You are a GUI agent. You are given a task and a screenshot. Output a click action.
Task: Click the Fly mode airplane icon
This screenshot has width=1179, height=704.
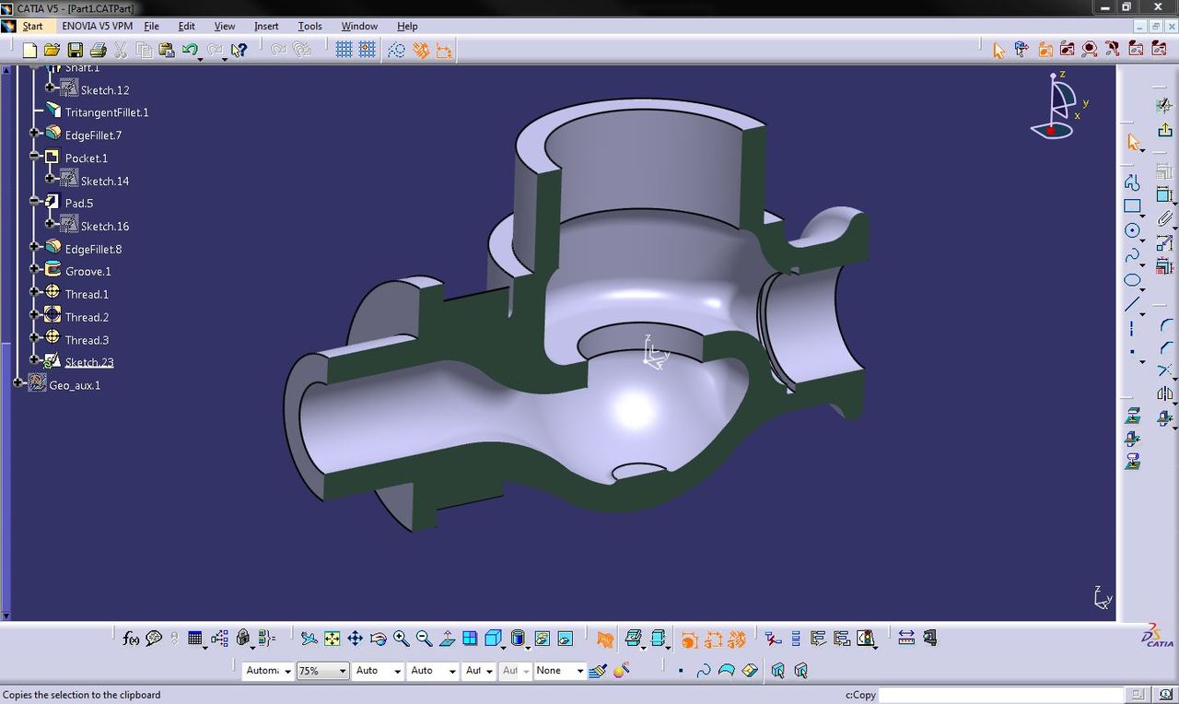coord(309,638)
